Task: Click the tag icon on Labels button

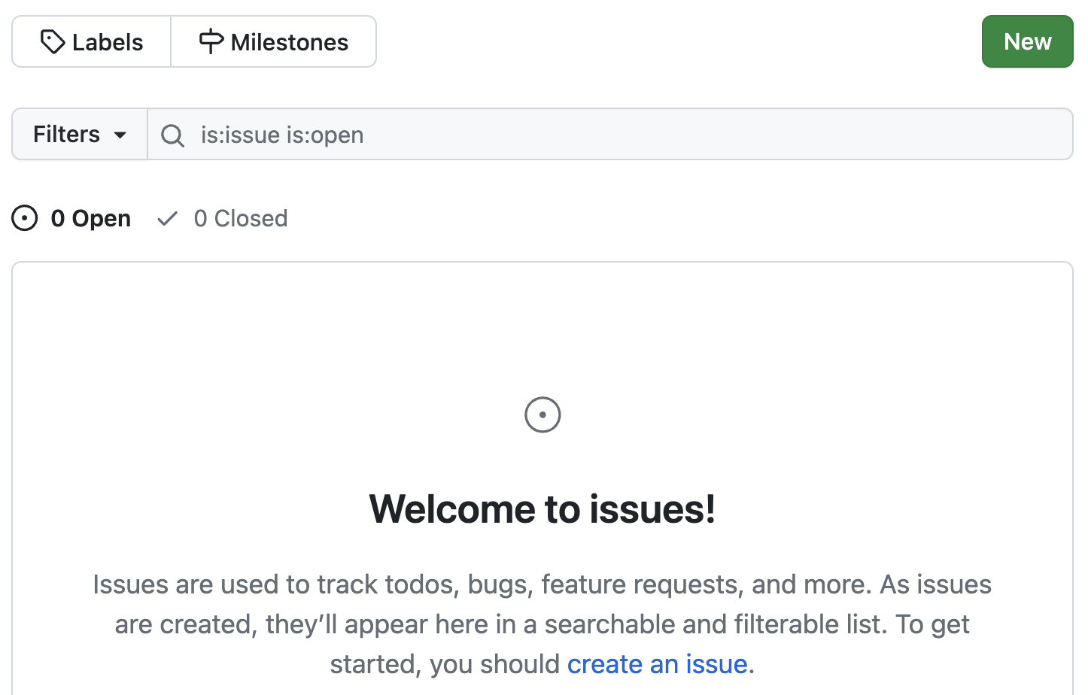Action: click(53, 42)
